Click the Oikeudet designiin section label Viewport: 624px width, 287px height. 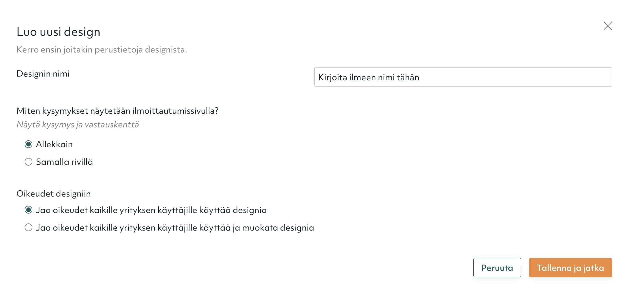click(54, 194)
